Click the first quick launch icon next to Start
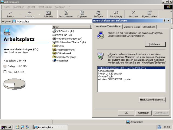Image resolution: width=173 pixels, height=130 pixels. coord(17,127)
